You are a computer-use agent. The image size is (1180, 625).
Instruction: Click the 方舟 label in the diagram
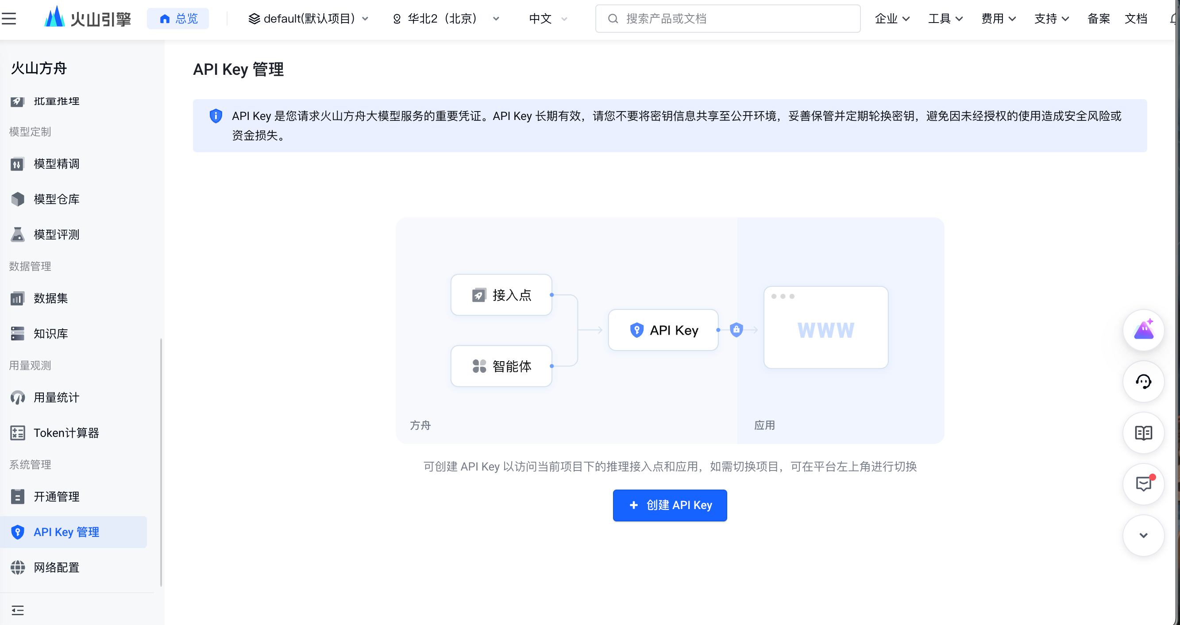(x=420, y=425)
